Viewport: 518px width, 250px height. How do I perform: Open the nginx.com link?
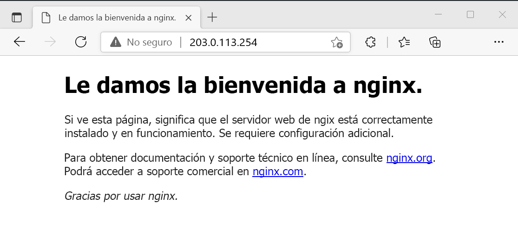coord(277,171)
